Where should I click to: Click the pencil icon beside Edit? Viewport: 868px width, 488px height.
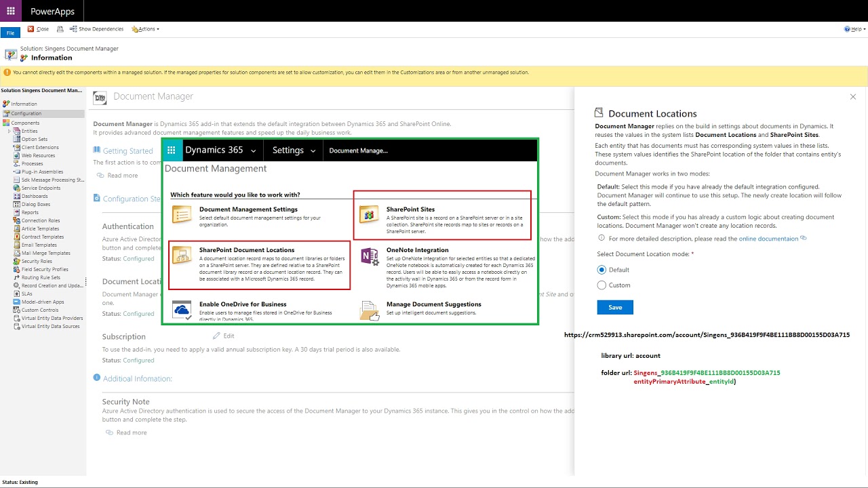216,335
